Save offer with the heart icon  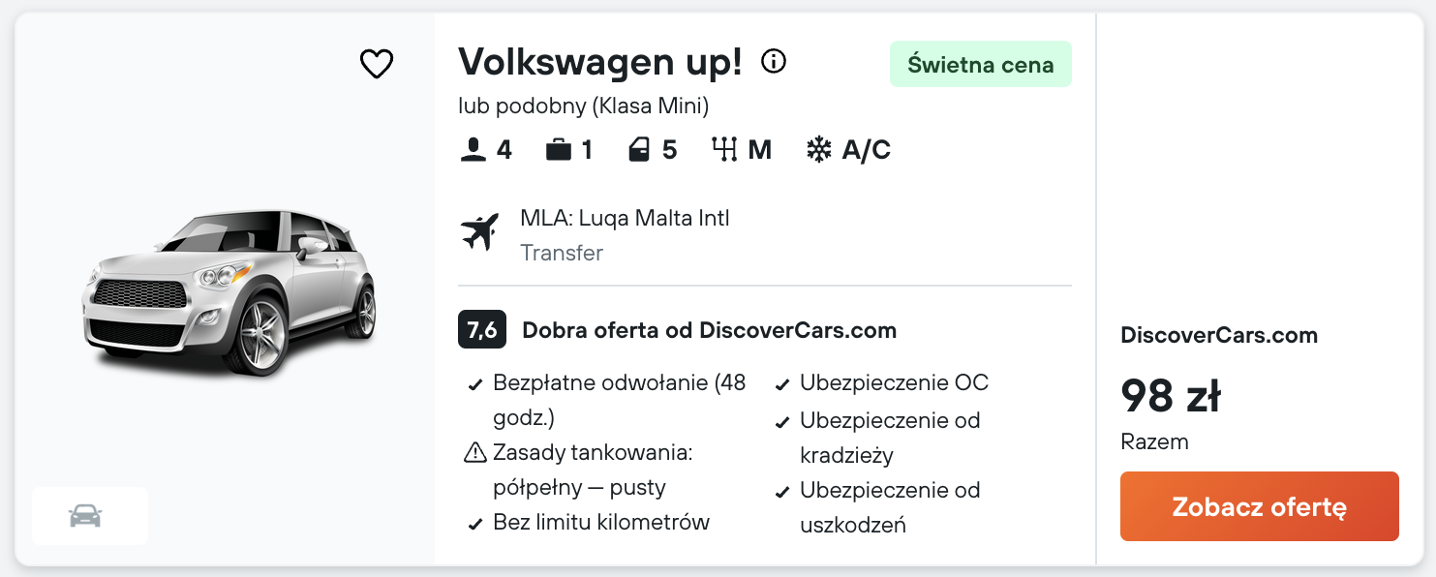click(377, 64)
